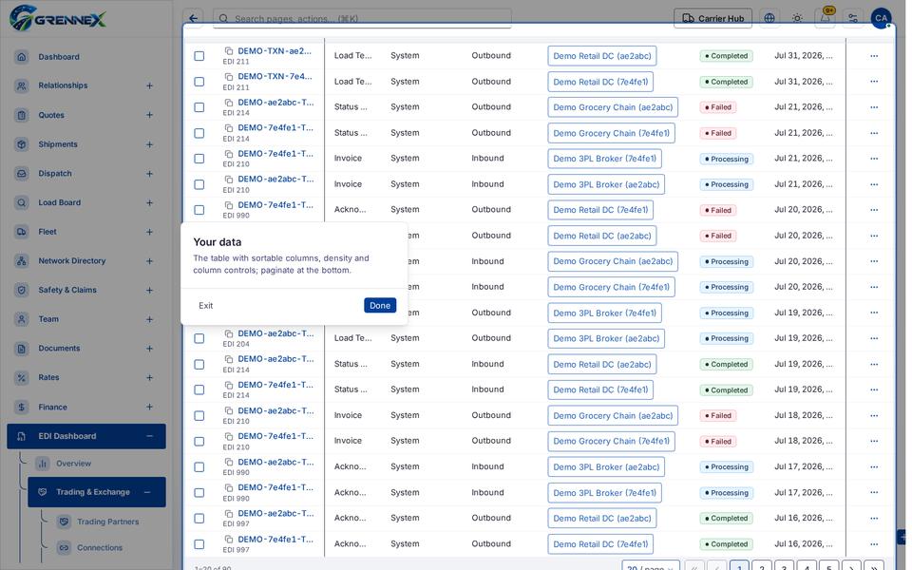The height and width of the screenshot is (570, 912).
Task: Tick checkbox of Grocery Chain (7e4fe1) Jul 18 row
Action: tap(199, 442)
